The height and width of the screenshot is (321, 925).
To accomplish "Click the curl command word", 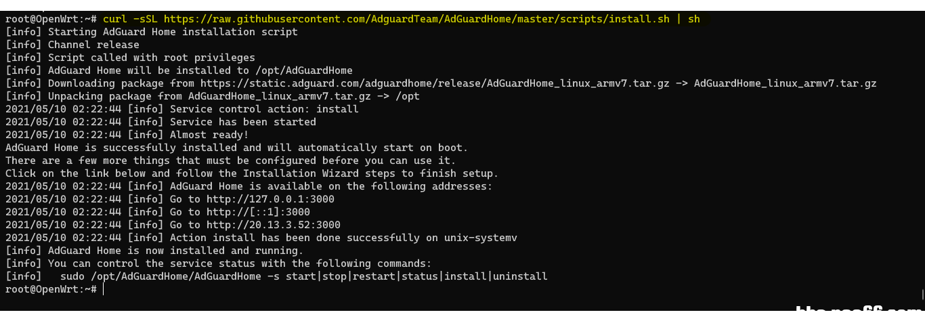I will [115, 19].
